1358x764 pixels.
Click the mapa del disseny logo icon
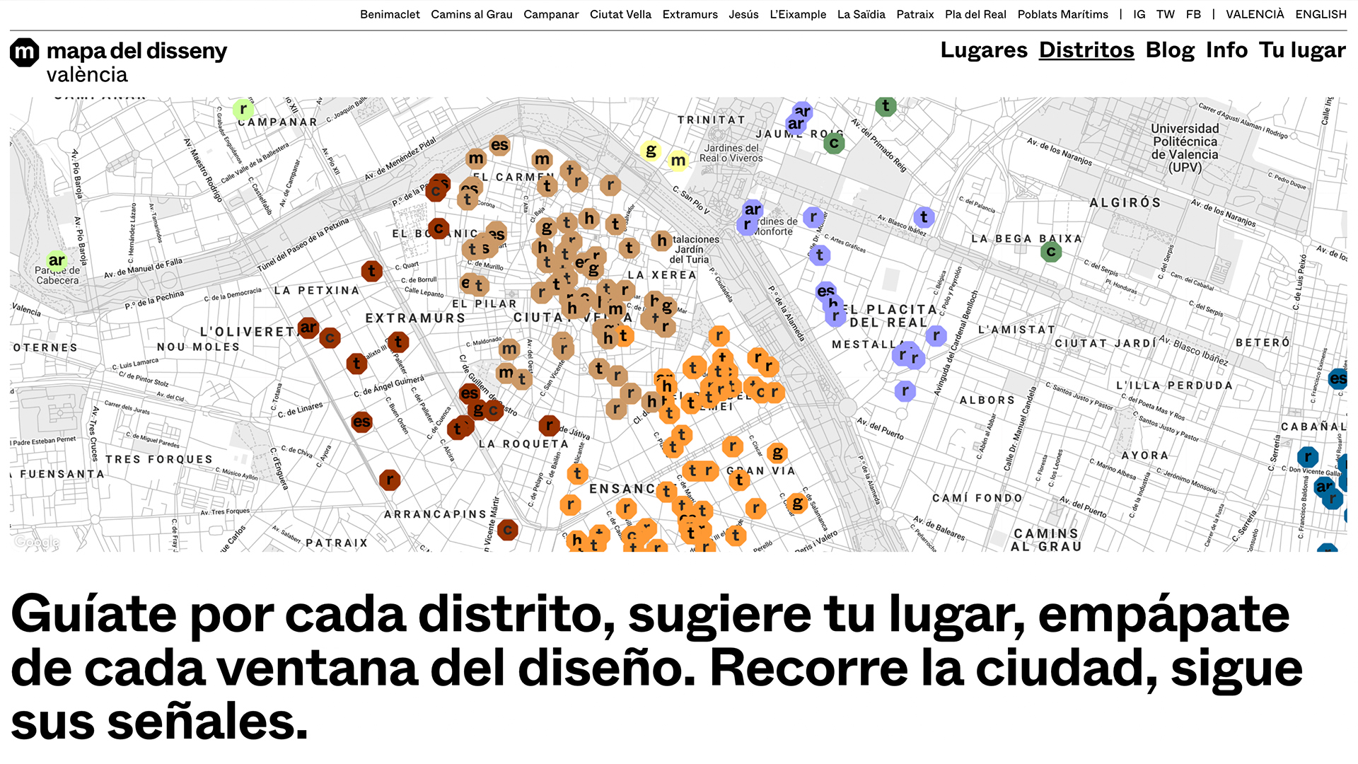pyautogui.click(x=24, y=52)
